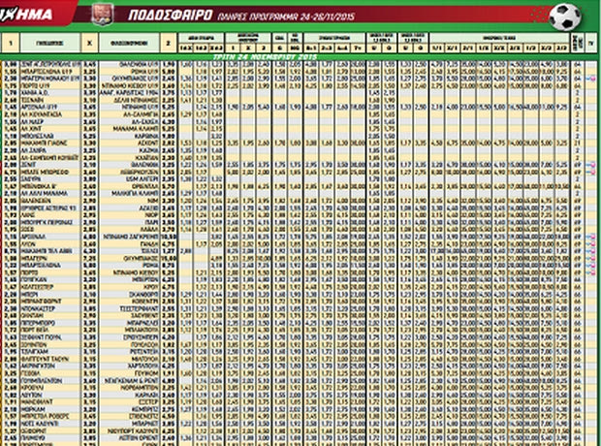Click the ΠΛΗΡΕΣ ΠΡΟΓΡΑΜΜΑ 24-28/11/2015 subtitle
The image size is (601, 446).
click(286, 16)
